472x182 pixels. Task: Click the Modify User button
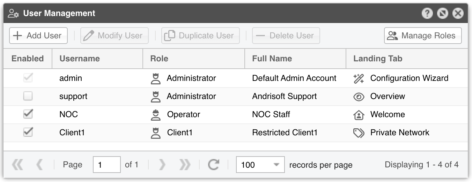click(115, 36)
